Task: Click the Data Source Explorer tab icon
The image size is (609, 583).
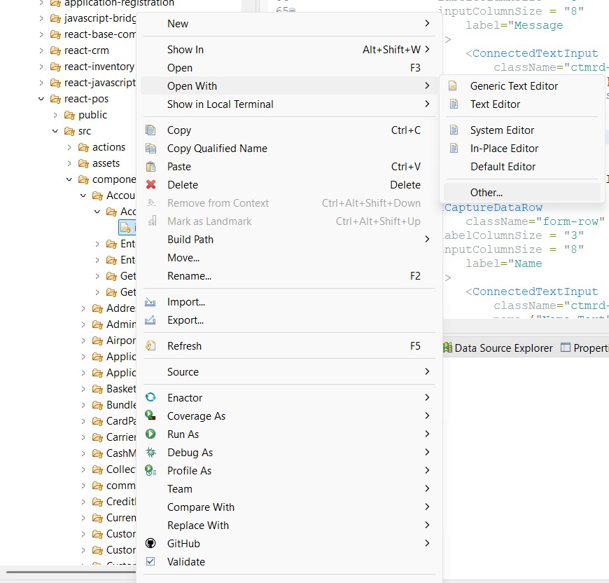Action: [x=448, y=348]
